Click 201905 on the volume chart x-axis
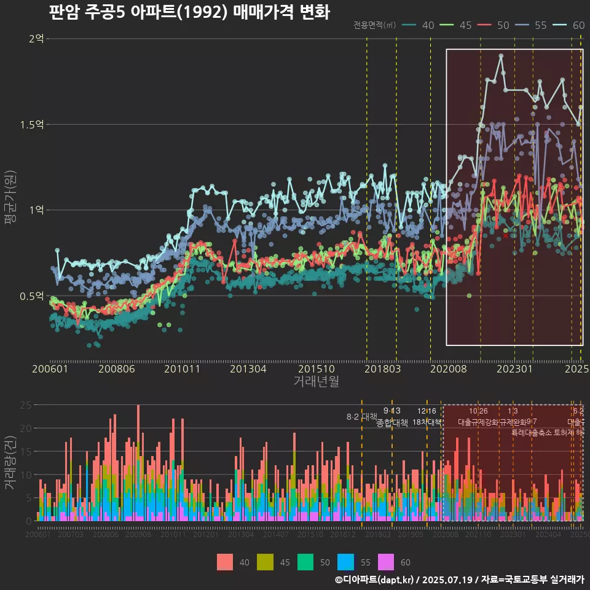Image resolution: width=590 pixels, height=590 pixels. coord(411,534)
